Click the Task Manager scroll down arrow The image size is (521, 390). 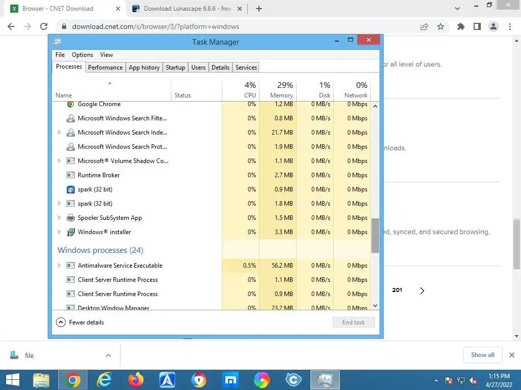click(375, 306)
